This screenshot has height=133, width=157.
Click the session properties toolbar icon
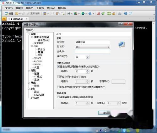point(45,13)
